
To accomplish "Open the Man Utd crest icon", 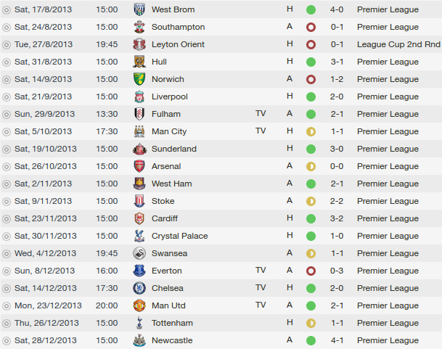I will pos(139,305).
